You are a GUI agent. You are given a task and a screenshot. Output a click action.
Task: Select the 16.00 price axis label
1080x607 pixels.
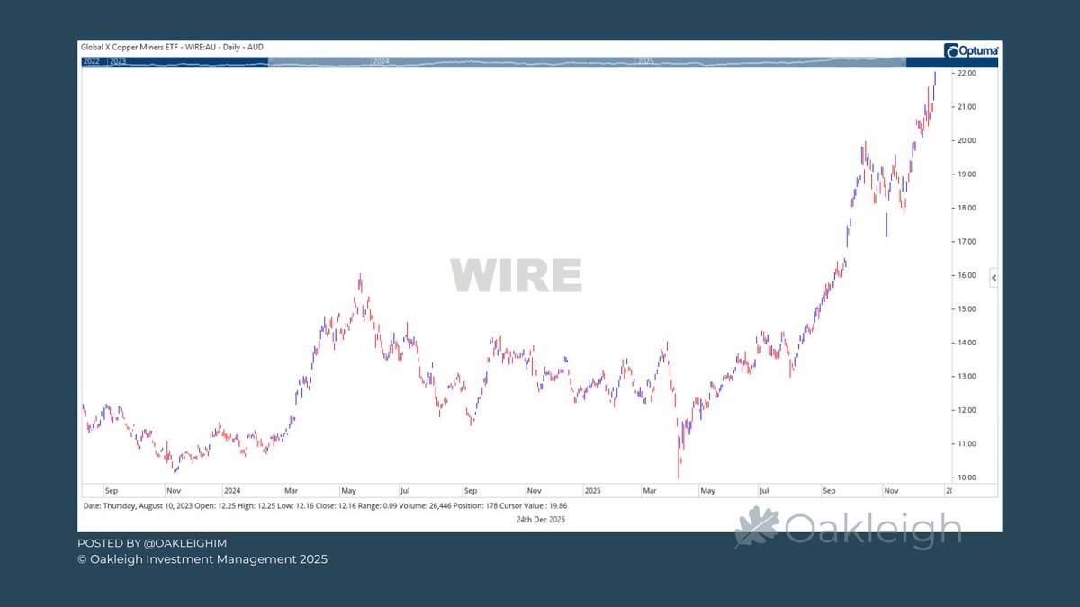tap(967, 276)
